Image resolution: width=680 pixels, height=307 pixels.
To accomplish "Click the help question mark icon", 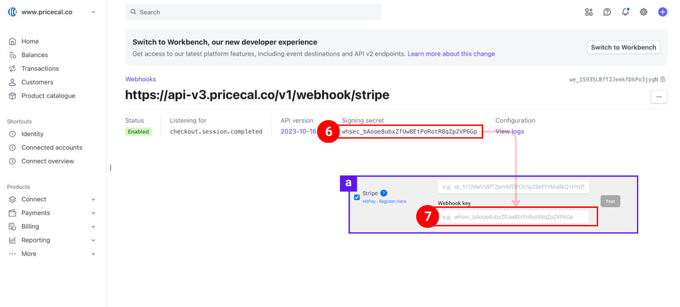I will 607,12.
